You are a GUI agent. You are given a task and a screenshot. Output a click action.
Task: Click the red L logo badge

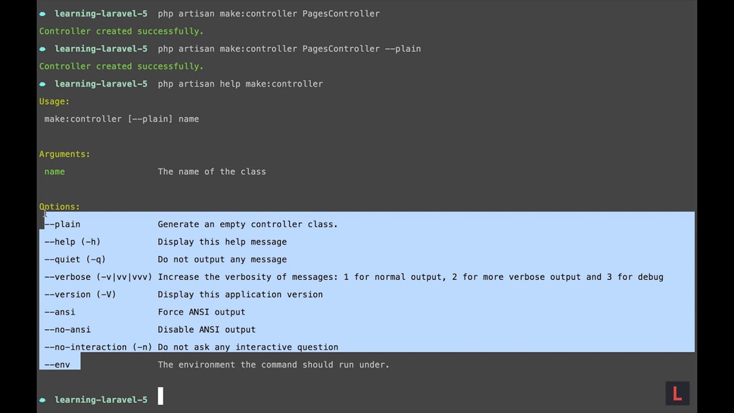point(677,393)
